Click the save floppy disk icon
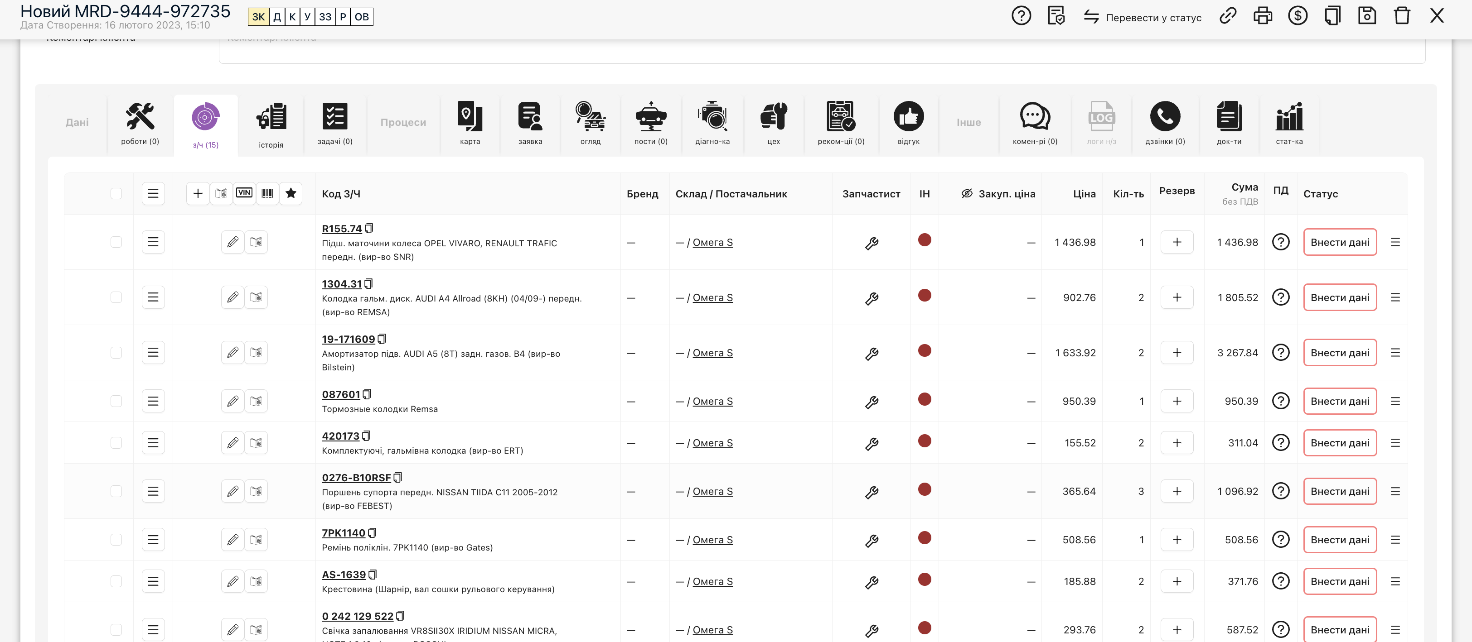Viewport: 1472px width, 642px height. point(1366,15)
